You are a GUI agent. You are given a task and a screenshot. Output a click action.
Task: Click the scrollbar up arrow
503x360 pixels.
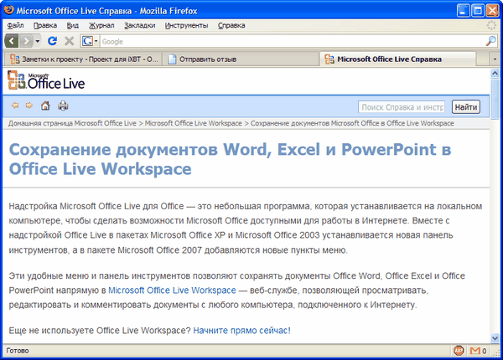495,74
